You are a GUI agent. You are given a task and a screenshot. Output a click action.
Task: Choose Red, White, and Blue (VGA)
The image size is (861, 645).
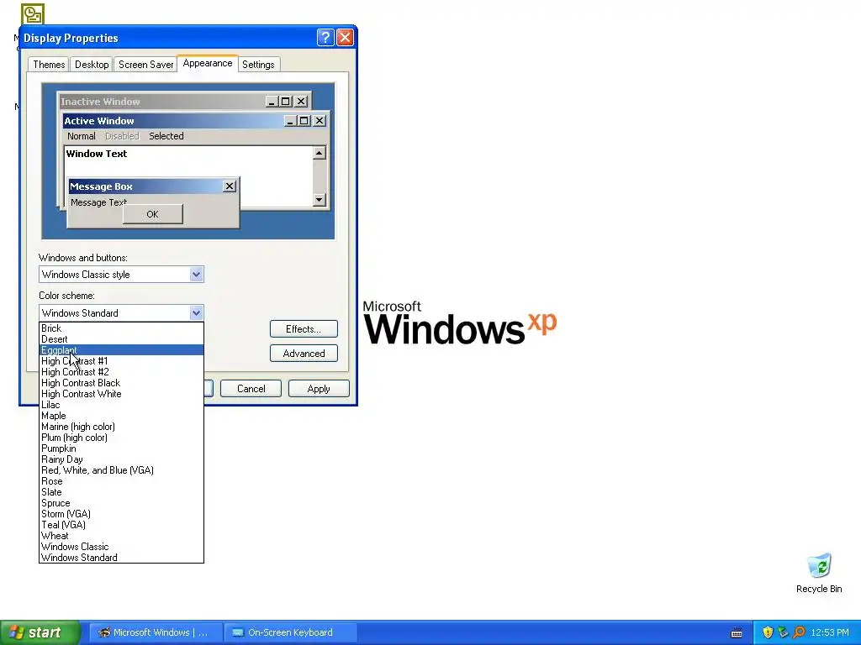(121, 470)
